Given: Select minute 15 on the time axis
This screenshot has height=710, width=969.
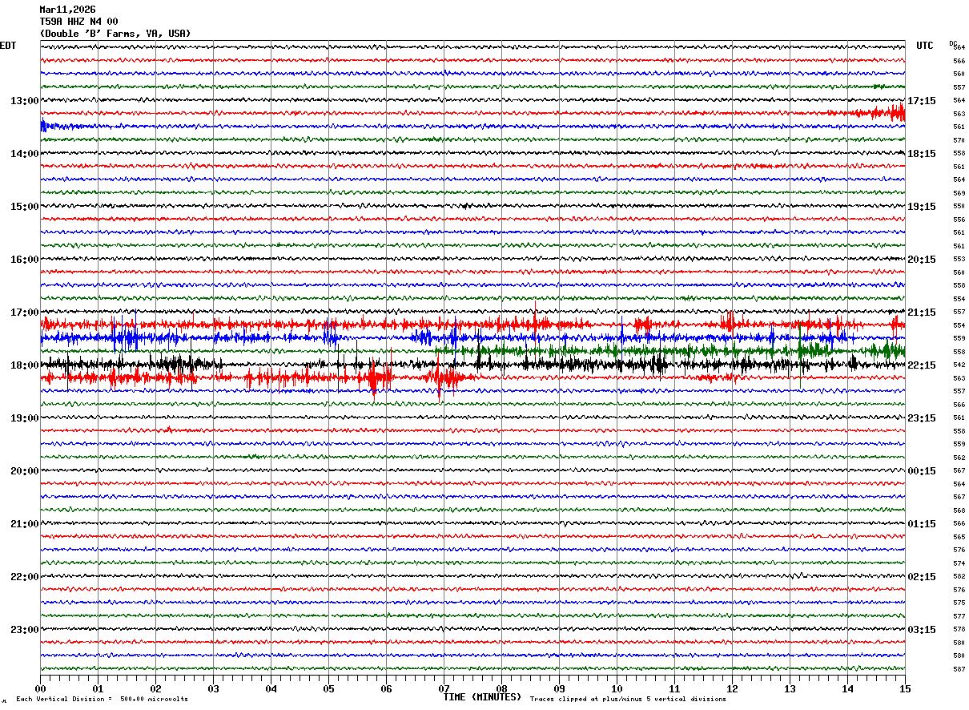Looking at the screenshot, I should coord(904,689).
